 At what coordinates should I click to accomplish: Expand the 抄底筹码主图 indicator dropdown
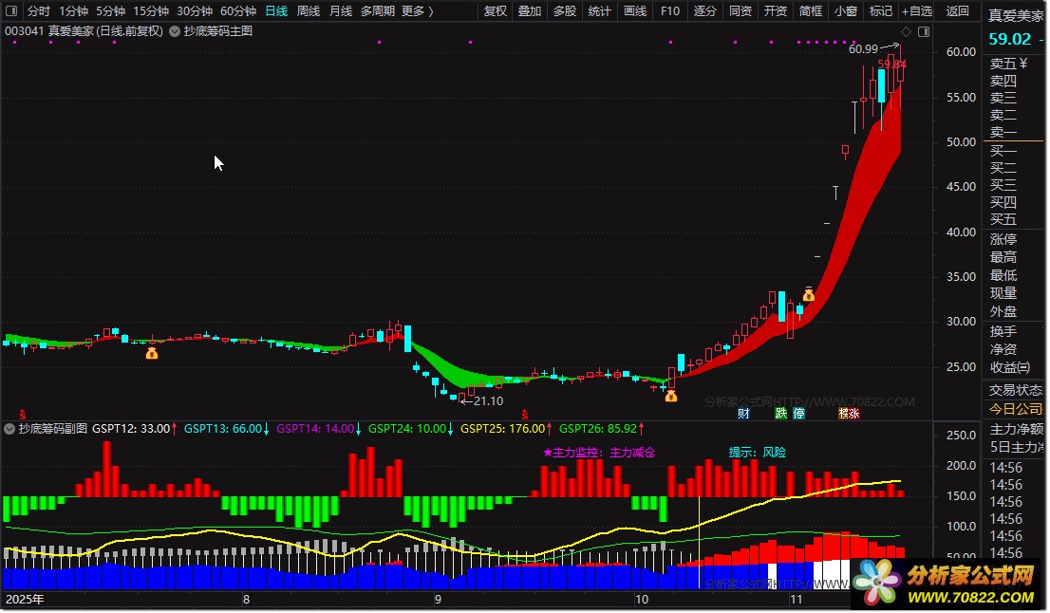(x=174, y=31)
